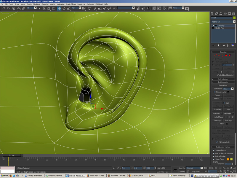
Task: Click the By Vertex checkbox
Action: coord(213,59)
